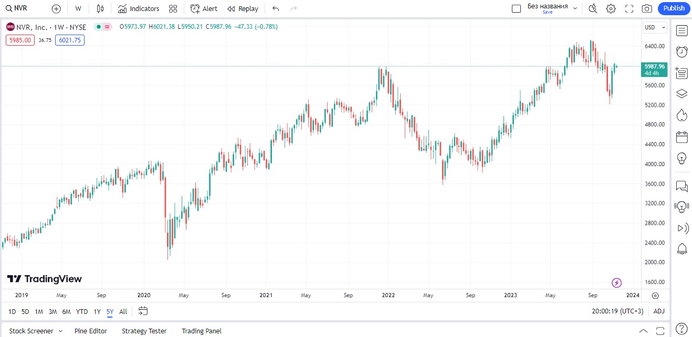Open the Pine Editor tab
The height and width of the screenshot is (337, 692).
(x=91, y=331)
